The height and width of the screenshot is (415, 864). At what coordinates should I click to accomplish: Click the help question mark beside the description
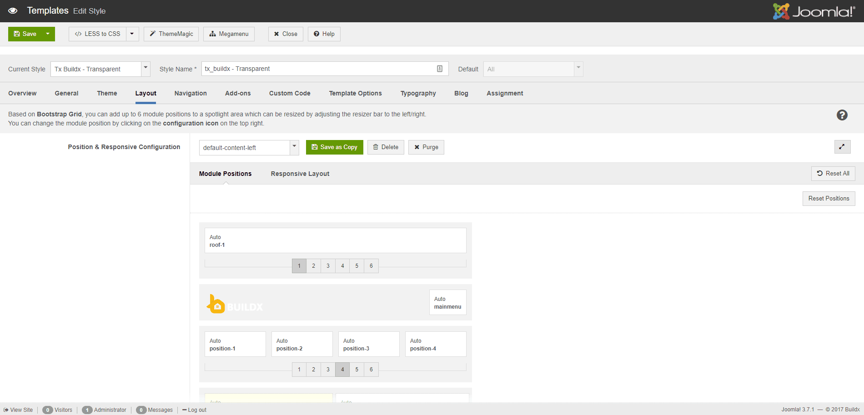click(842, 115)
